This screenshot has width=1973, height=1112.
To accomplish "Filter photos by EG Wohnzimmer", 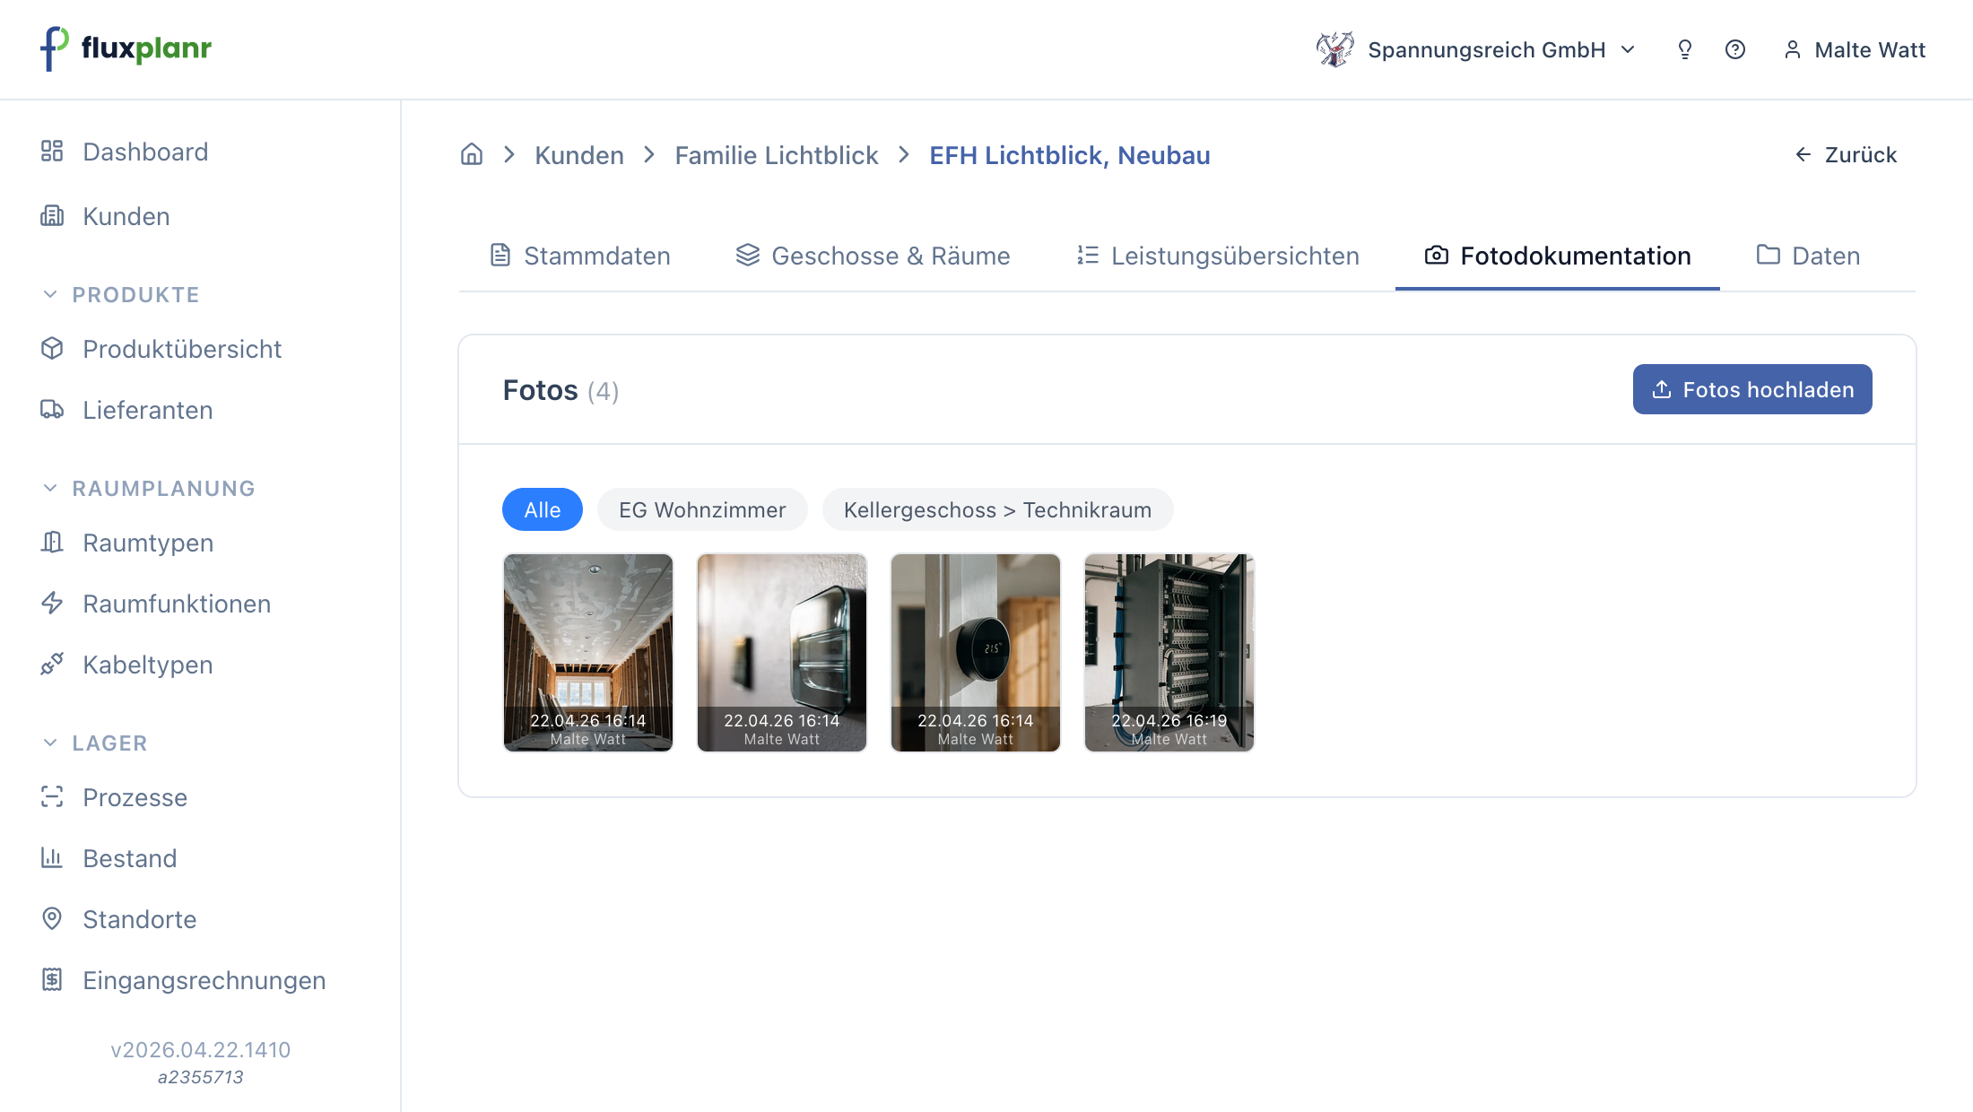I will (702, 509).
